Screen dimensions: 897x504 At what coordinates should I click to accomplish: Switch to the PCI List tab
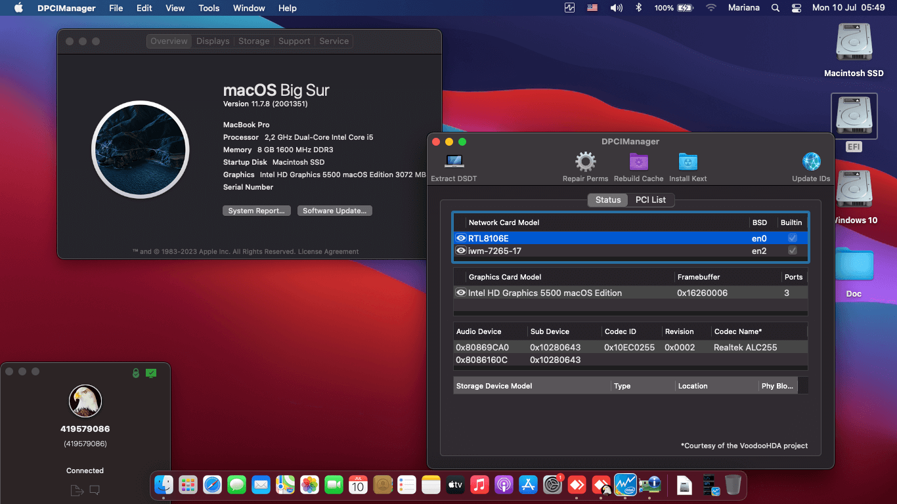[650, 199]
